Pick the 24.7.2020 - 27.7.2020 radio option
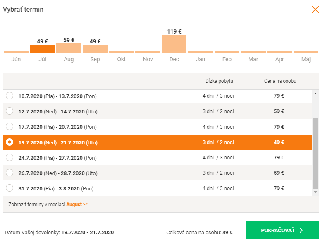The image size is (325, 243). tap(10, 157)
